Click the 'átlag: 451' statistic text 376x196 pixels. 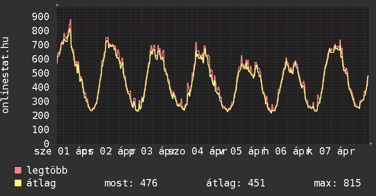235,183
